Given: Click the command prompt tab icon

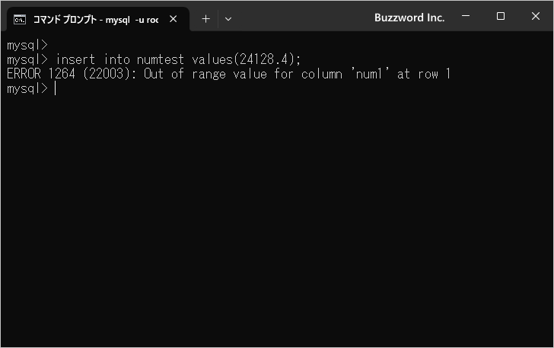Looking at the screenshot, I should tap(20, 20).
